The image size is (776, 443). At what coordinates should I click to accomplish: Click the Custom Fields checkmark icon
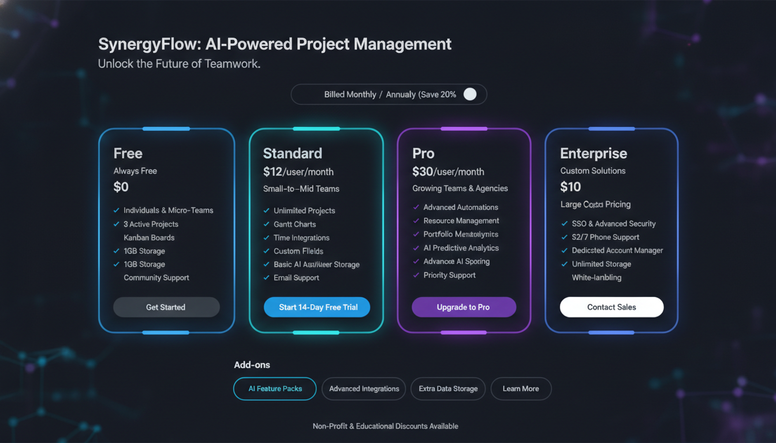[x=267, y=251]
